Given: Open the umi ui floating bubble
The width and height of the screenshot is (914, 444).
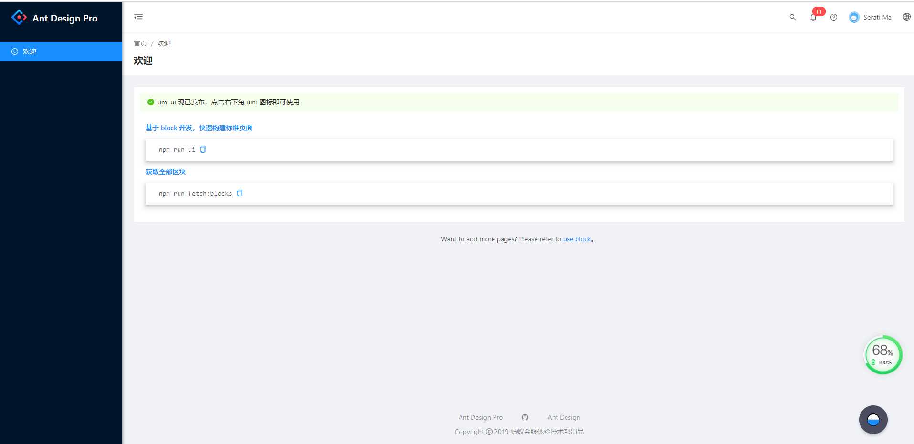Looking at the screenshot, I should point(873,420).
